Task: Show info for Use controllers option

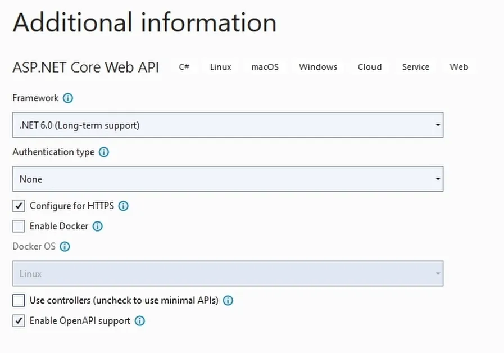Action: (x=228, y=301)
